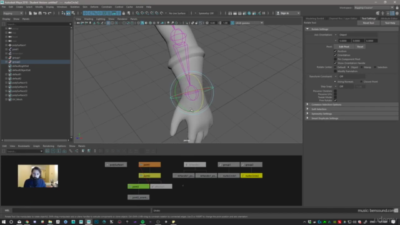Viewport: 400px width, 225px height.
Task: Click the Outliner search field
Action: [39, 24]
